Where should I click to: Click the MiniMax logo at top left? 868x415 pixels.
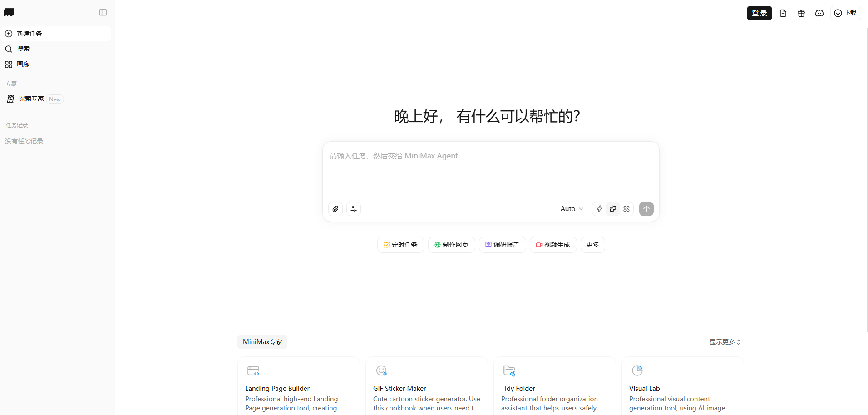(x=9, y=13)
